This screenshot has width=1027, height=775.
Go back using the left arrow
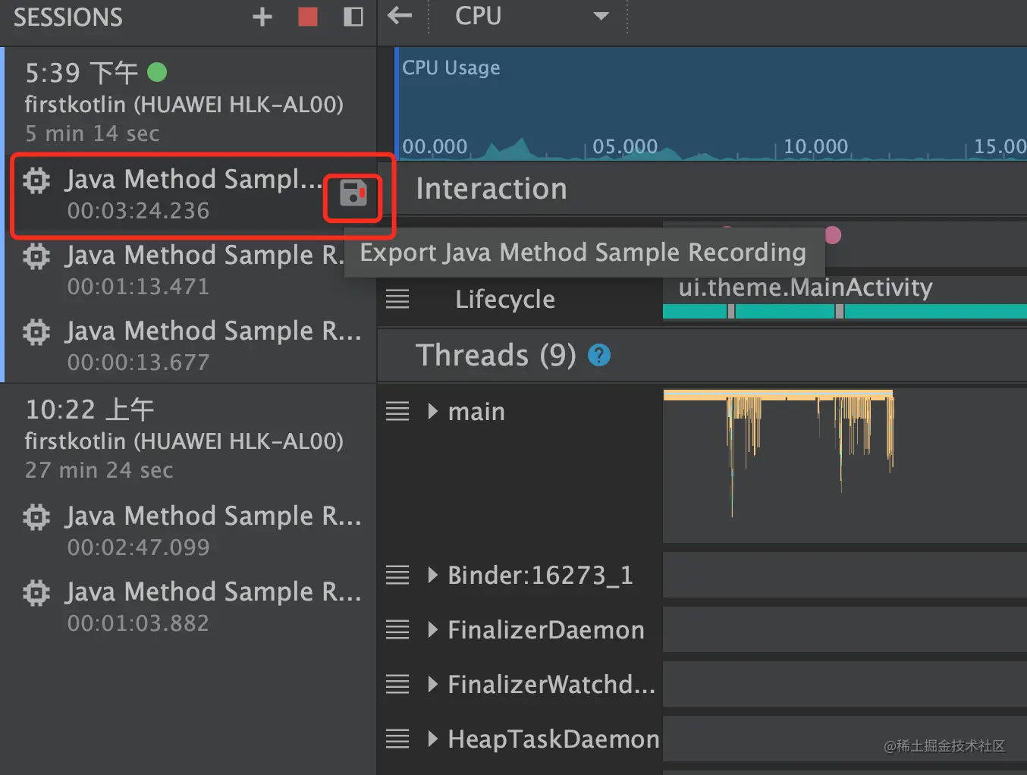(400, 15)
